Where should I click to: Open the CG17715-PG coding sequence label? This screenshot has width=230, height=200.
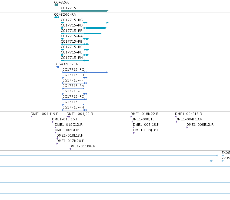pyautogui.click(x=73, y=70)
